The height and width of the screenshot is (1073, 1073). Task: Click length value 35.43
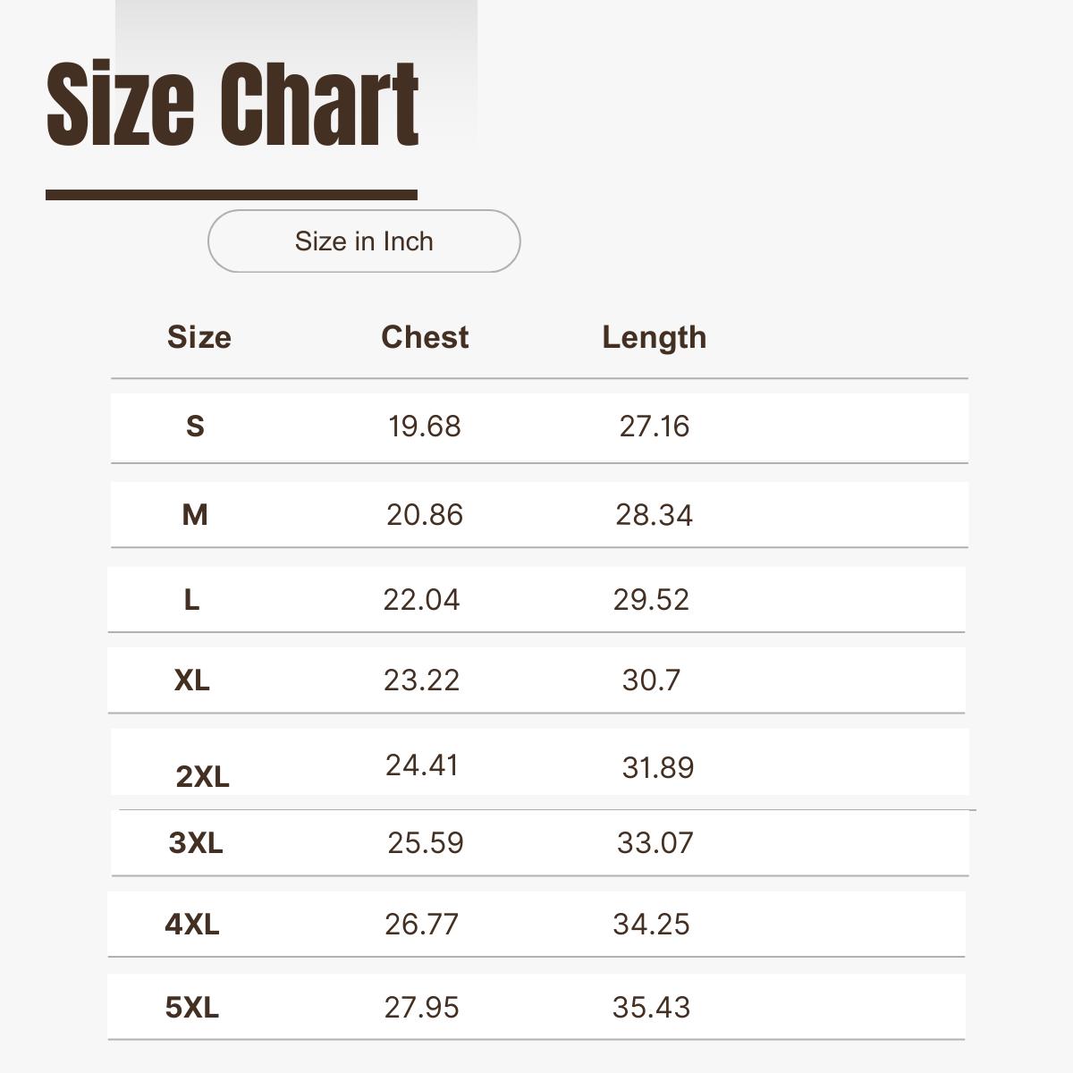651,1008
